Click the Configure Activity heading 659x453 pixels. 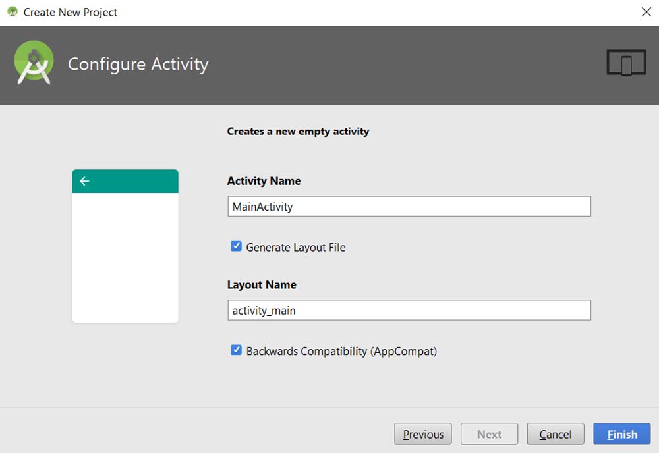(x=138, y=64)
